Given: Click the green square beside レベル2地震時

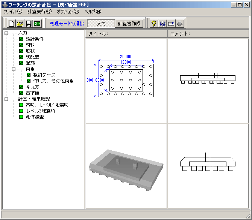Looking at the screenshot, I should [x=21, y=111].
